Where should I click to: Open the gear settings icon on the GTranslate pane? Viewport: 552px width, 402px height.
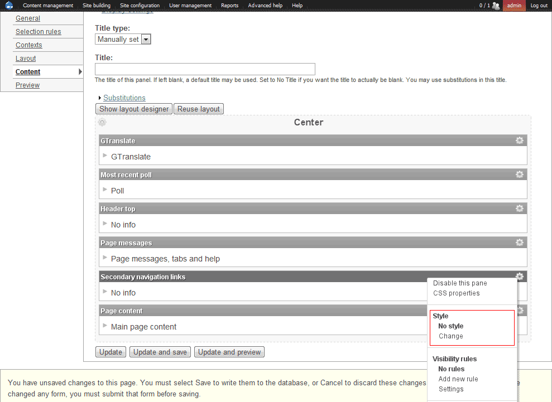(x=519, y=141)
